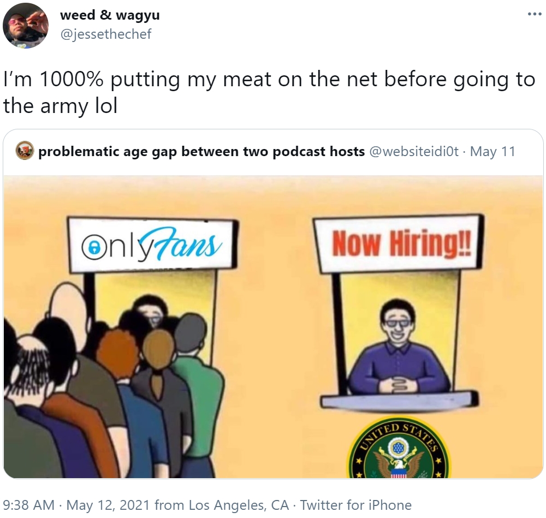Click the May 11 quoted tweet date
This screenshot has height=518, width=546.
(x=492, y=151)
